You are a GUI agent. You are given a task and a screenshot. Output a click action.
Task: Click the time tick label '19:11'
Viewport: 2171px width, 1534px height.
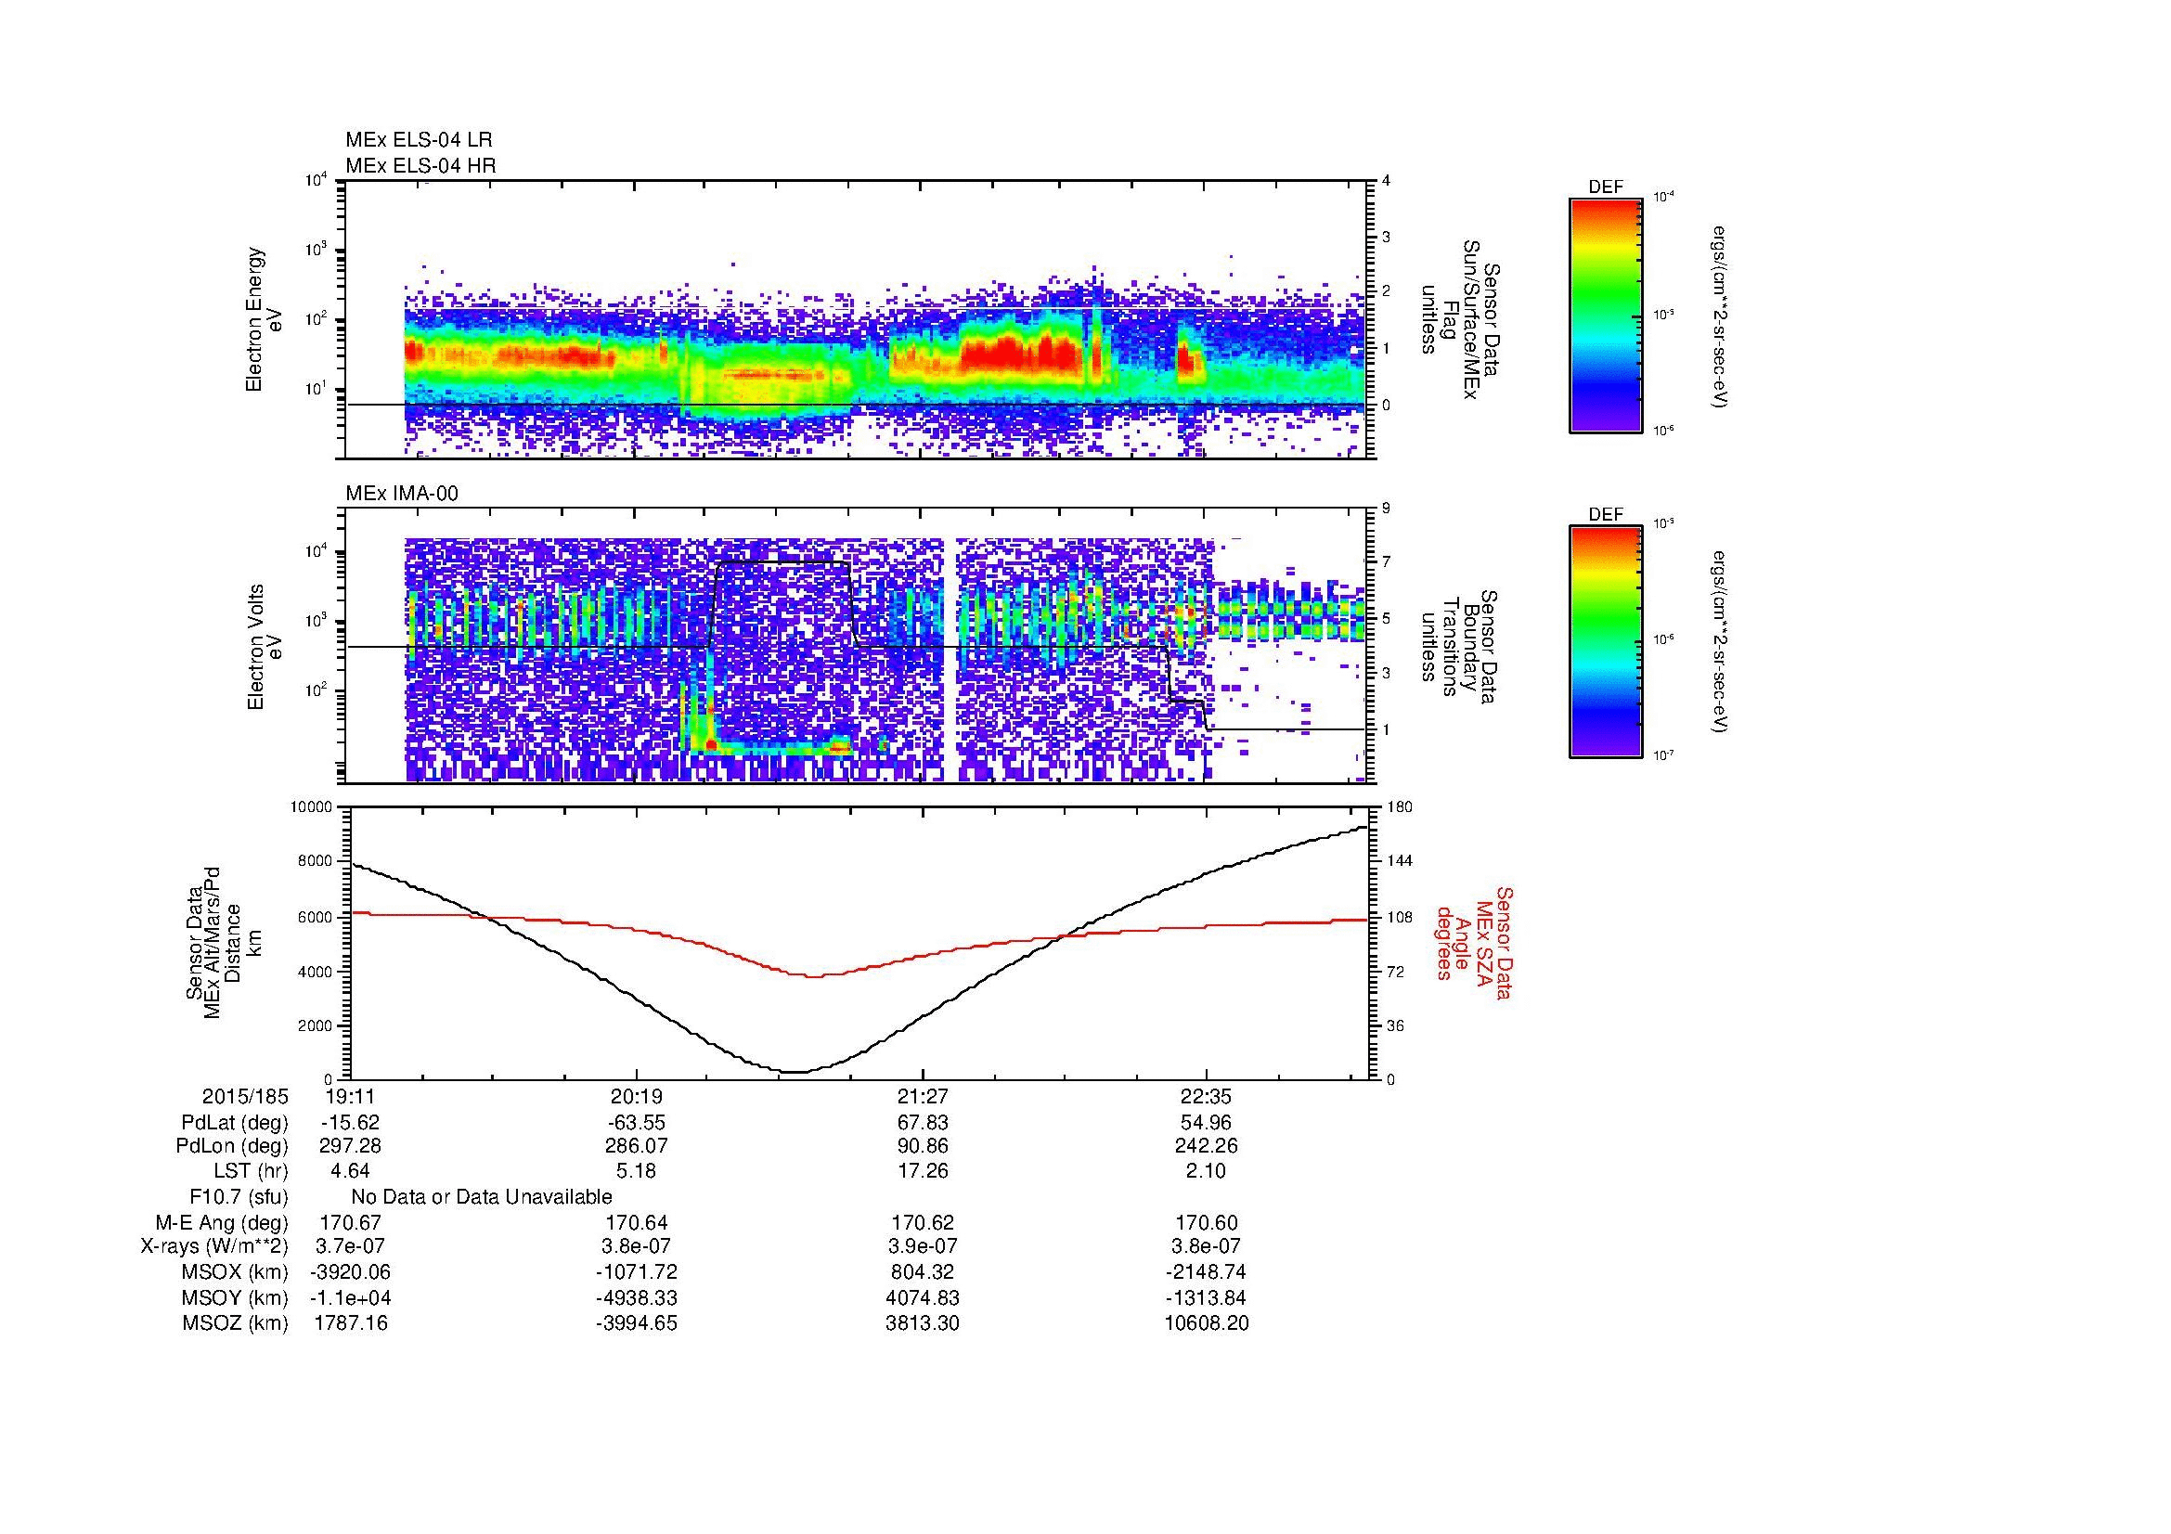pos(351,1097)
